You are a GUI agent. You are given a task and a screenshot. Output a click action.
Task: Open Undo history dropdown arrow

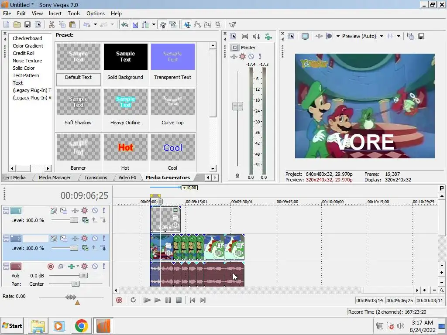(x=95, y=24)
